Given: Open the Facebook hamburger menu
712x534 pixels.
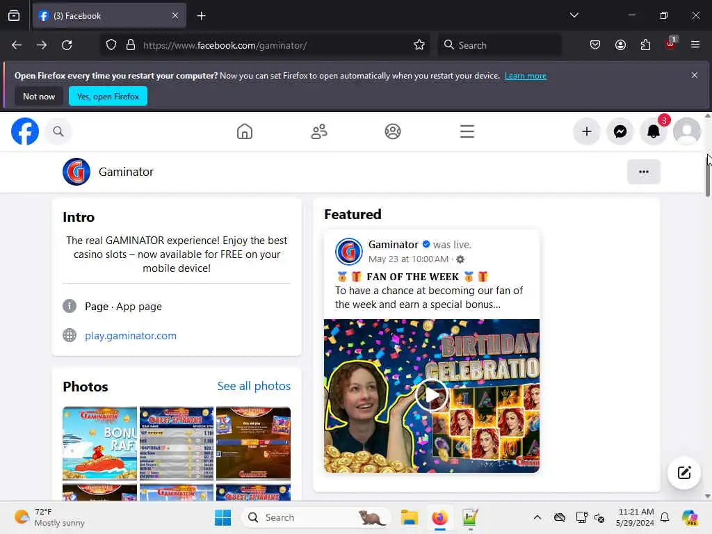Looking at the screenshot, I should pyautogui.click(x=467, y=131).
